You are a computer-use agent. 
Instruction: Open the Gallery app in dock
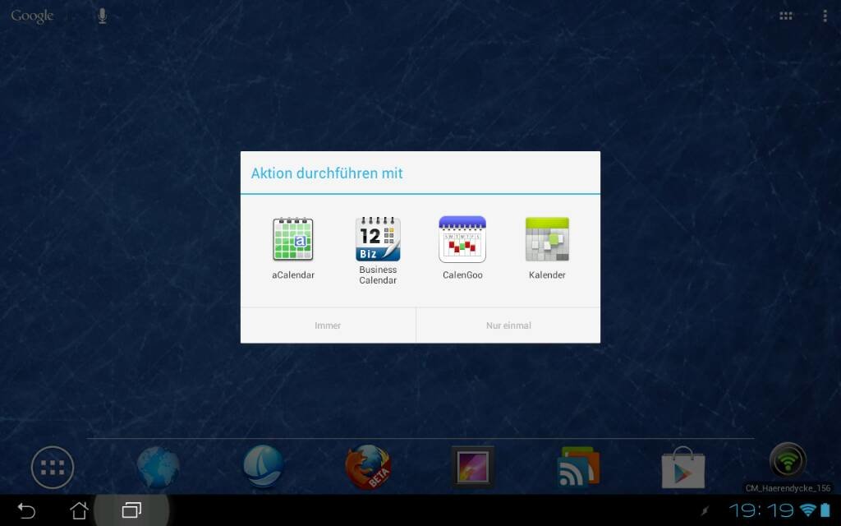473,467
